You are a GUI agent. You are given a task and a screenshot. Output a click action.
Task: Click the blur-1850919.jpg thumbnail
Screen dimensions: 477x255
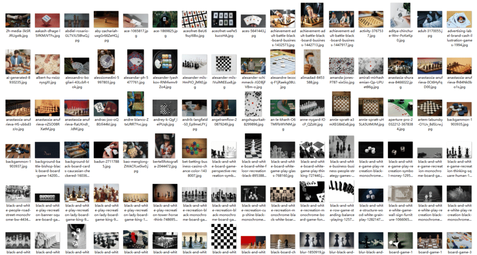pos(312,241)
